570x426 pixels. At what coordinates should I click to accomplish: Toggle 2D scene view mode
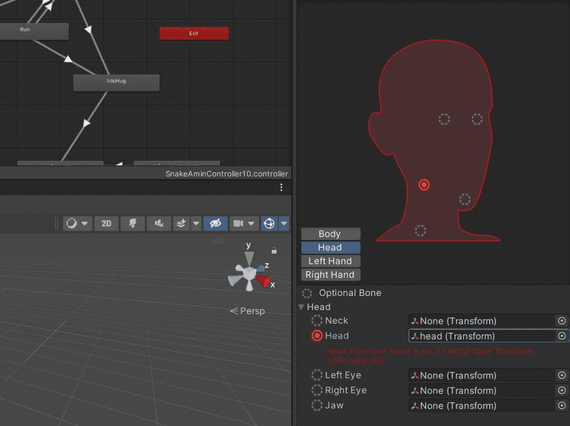(106, 224)
